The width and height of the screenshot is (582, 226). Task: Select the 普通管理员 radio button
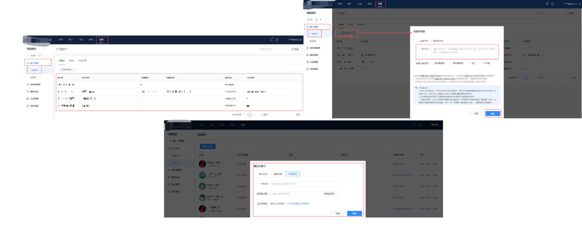(x=452, y=63)
